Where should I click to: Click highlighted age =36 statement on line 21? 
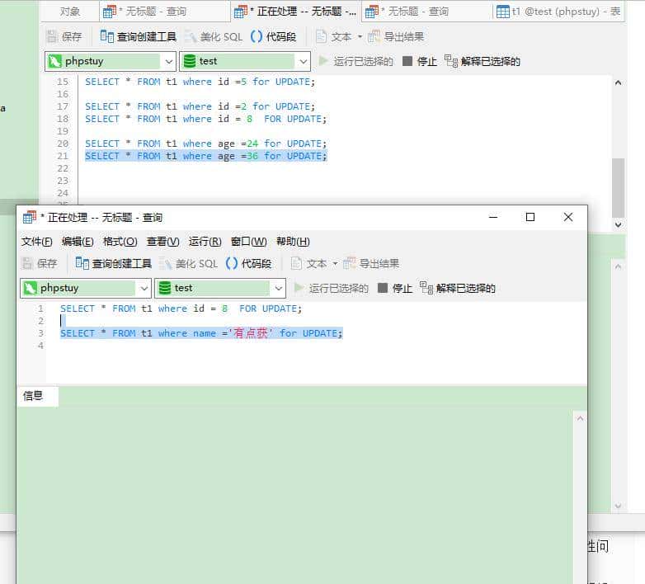point(205,156)
